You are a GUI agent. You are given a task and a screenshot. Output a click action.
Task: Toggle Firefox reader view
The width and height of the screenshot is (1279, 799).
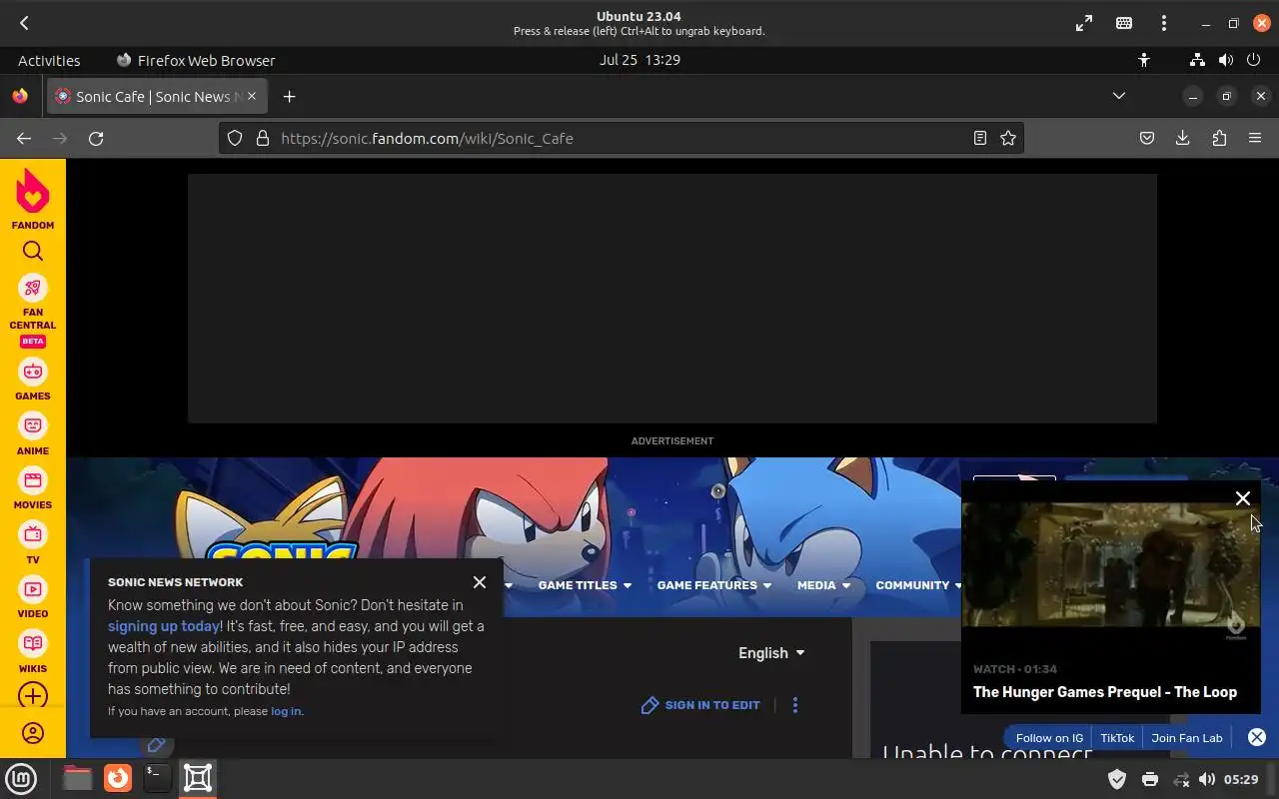(980, 139)
